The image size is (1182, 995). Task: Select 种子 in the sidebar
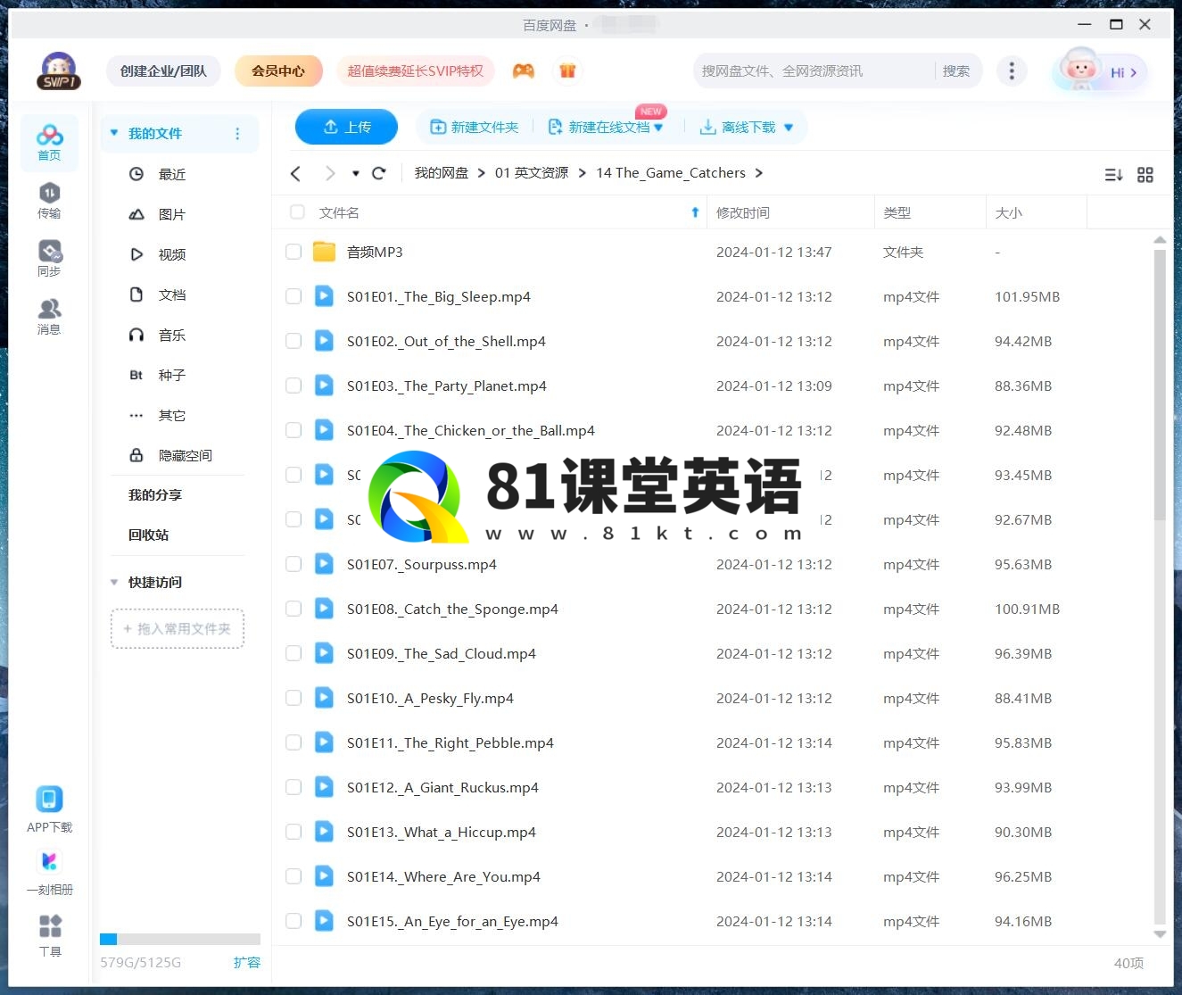[171, 375]
